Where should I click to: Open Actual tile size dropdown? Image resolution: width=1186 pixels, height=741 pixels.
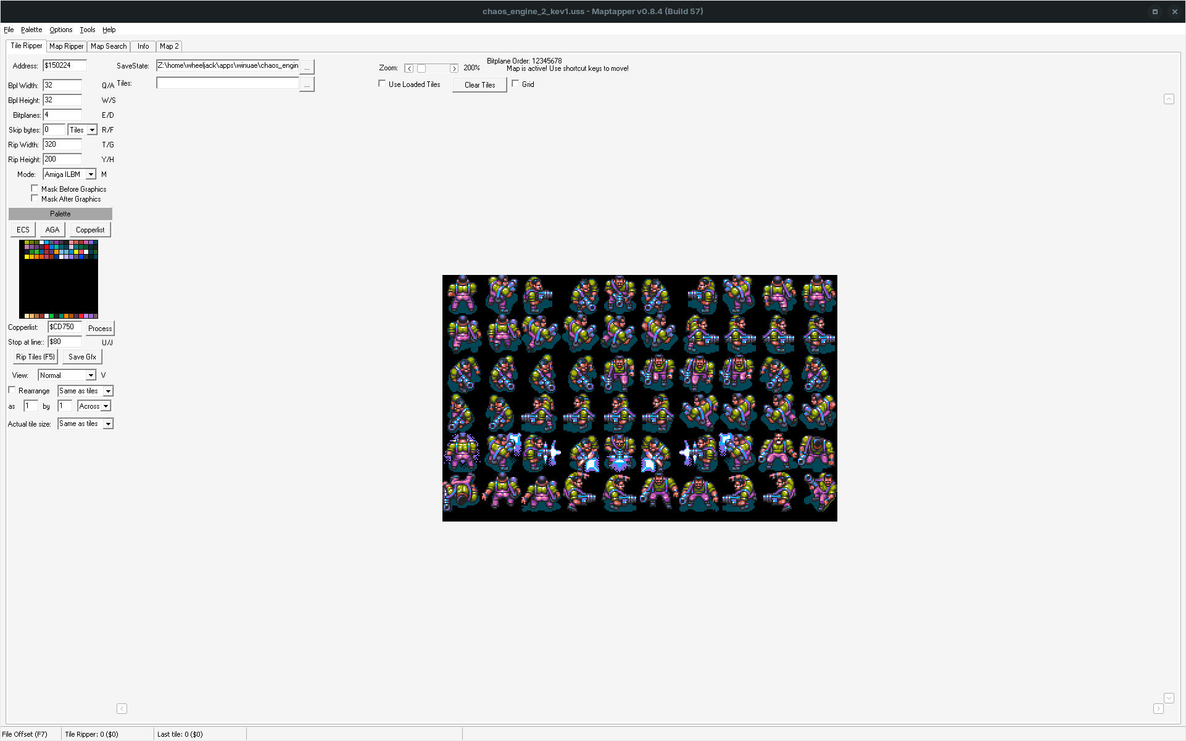click(108, 424)
